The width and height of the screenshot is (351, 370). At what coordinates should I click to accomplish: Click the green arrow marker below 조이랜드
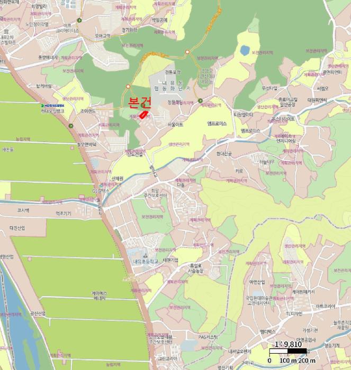(70, 126)
